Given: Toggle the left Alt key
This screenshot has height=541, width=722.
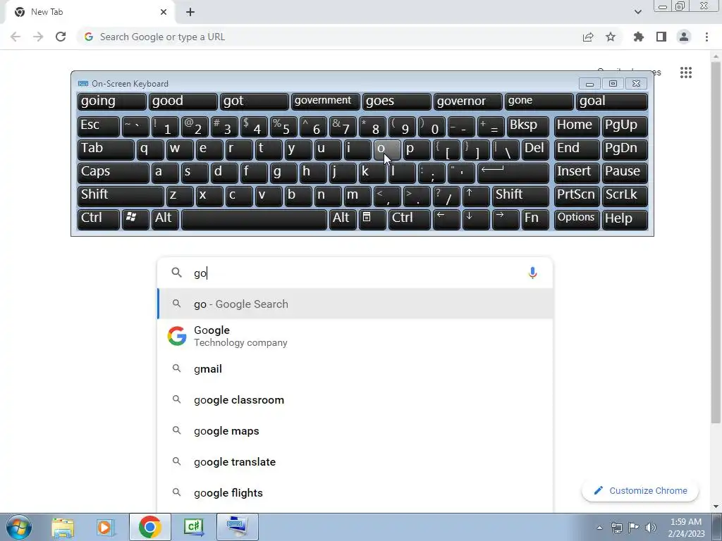Looking at the screenshot, I should tap(165, 219).
